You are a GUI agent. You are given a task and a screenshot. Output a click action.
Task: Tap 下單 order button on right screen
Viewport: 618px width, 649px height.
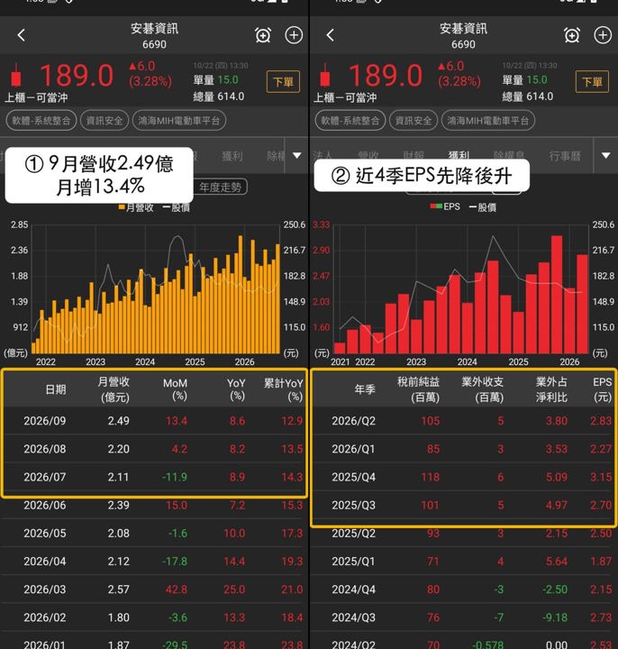592,81
